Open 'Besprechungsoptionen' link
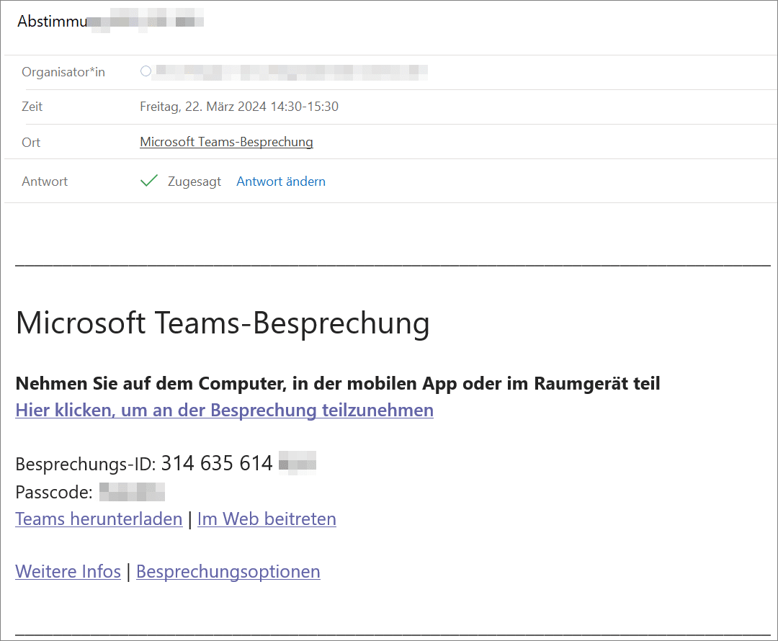The image size is (778, 641). point(228,572)
